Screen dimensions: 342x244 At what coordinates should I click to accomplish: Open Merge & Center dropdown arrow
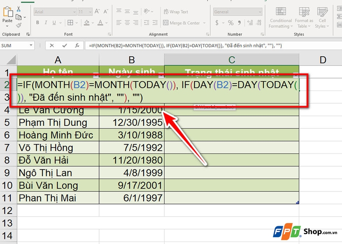(x=204, y=23)
